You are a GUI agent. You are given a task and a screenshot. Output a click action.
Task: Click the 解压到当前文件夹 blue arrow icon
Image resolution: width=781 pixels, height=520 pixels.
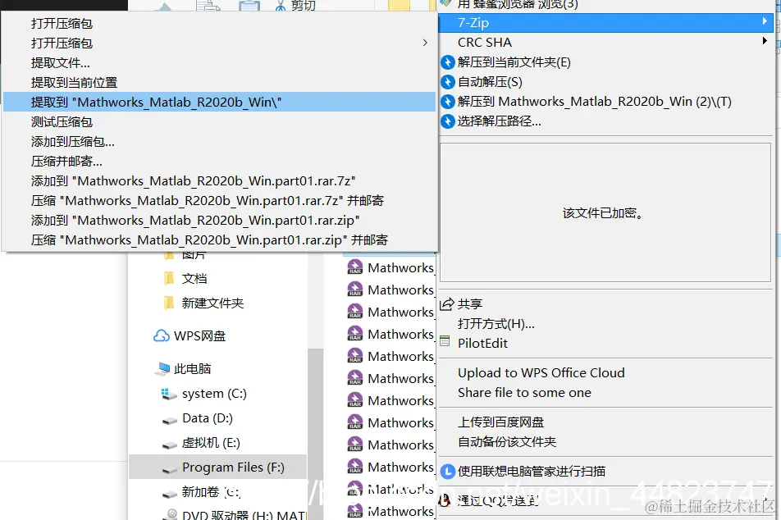click(446, 62)
